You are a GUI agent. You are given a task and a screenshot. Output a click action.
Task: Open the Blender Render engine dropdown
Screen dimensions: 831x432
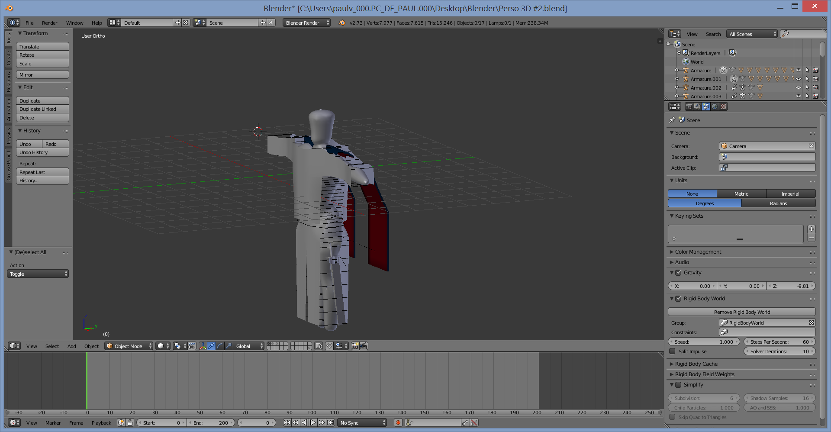pos(307,23)
